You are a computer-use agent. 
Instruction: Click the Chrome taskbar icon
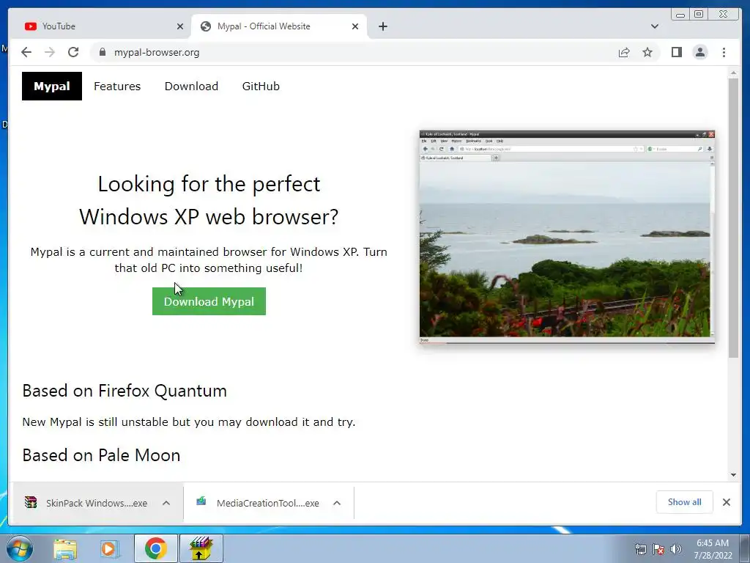(x=155, y=548)
